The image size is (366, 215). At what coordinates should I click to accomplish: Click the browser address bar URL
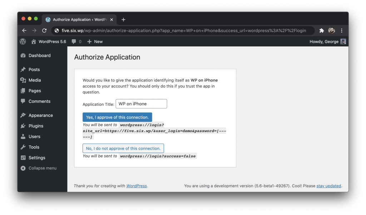pos(184,31)
